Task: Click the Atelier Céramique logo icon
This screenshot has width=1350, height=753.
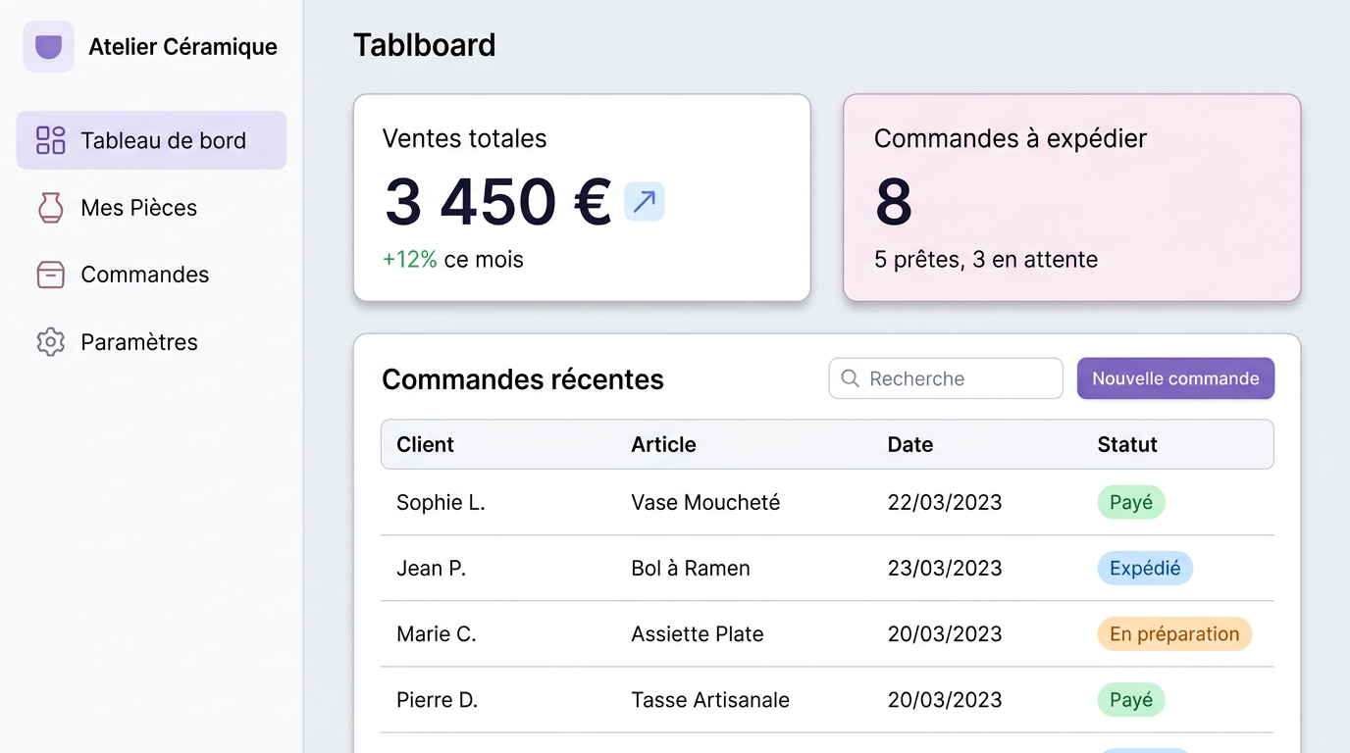Action: 48,46
